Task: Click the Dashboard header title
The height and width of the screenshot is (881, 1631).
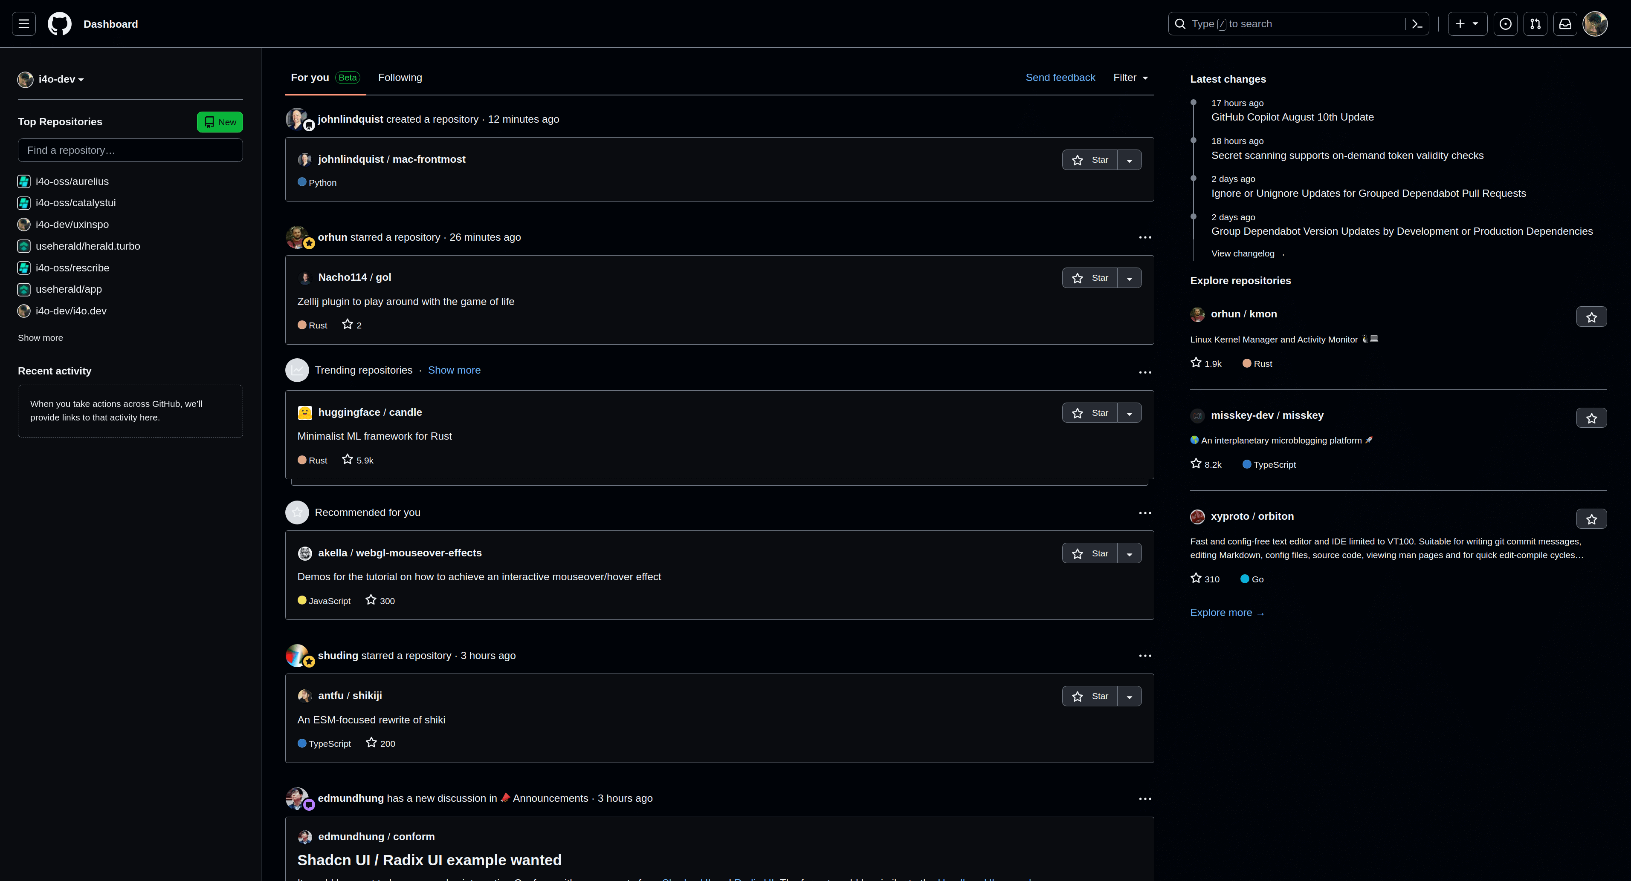Action: [111, 24]
